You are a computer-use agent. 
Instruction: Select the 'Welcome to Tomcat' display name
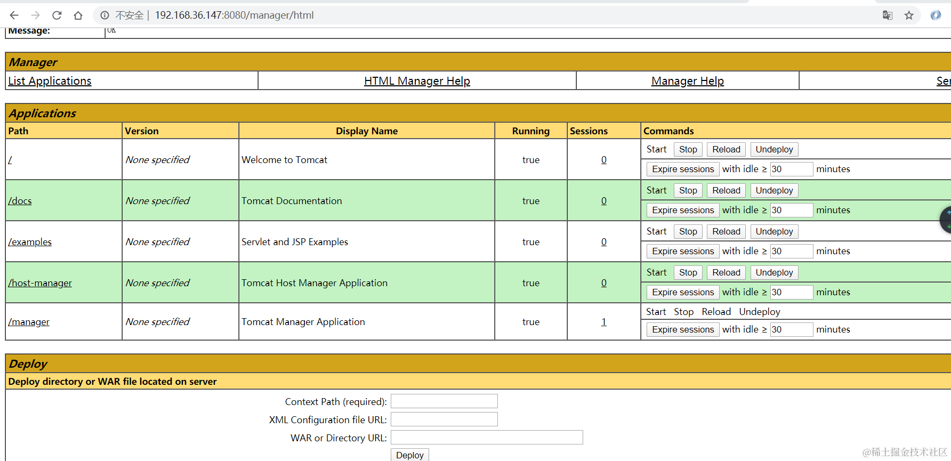(284, 160)
